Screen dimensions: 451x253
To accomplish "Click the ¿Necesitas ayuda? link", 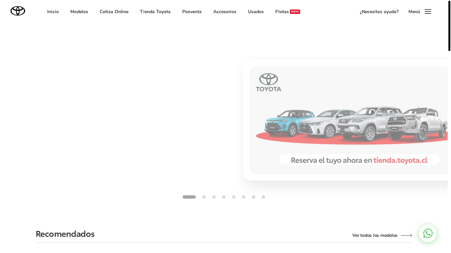I will click(379, 12).
